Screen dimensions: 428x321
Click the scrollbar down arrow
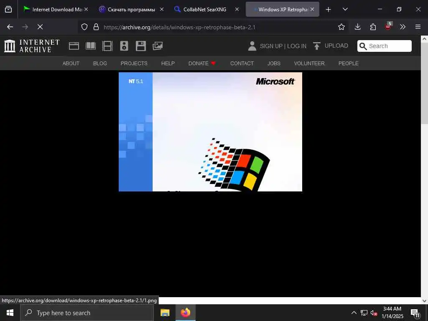pos(424,301)
